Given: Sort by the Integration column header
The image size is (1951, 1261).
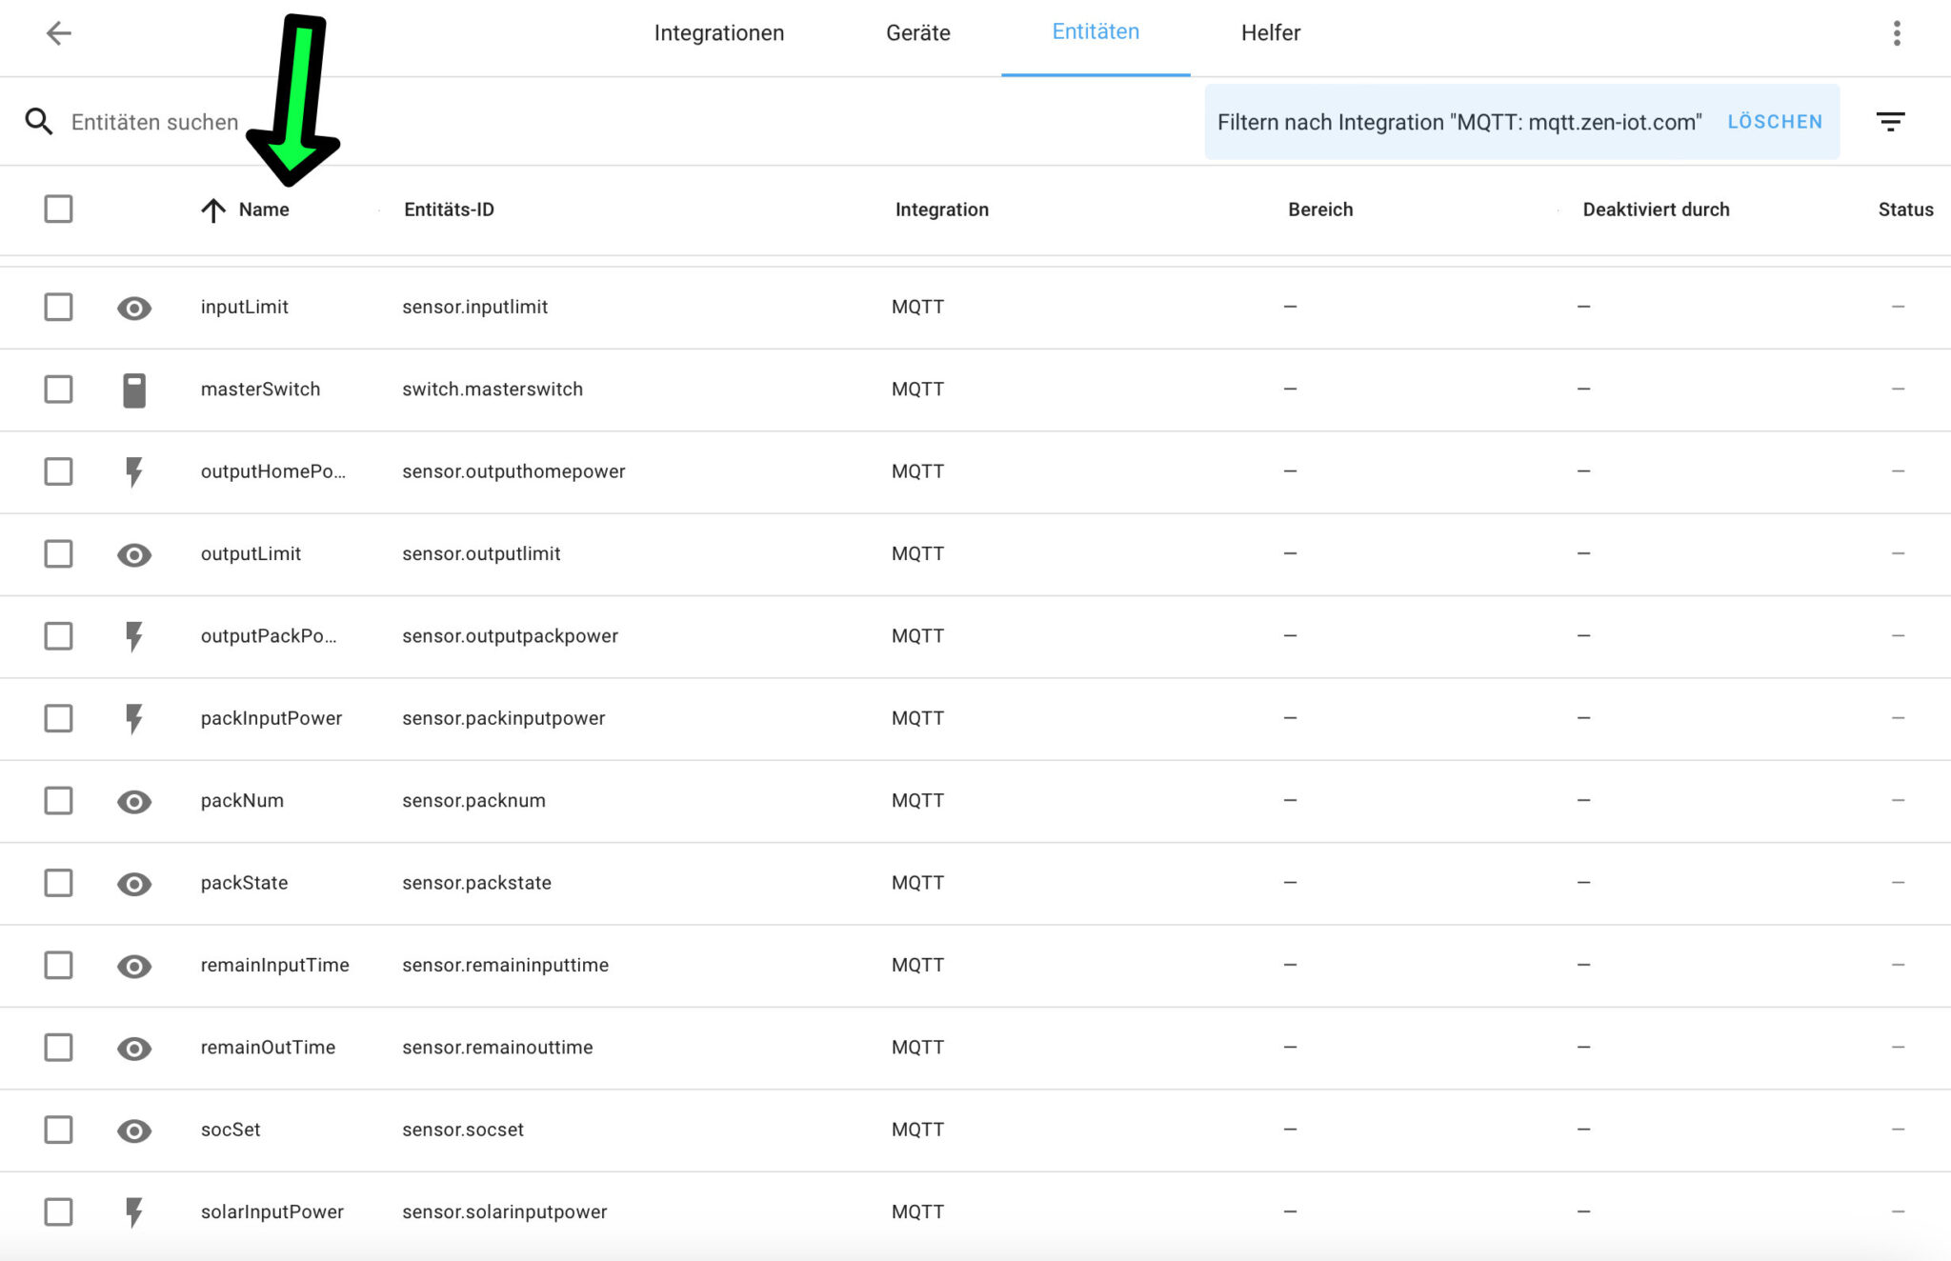Looking at the screenshot, I should (x=941, y=210).
